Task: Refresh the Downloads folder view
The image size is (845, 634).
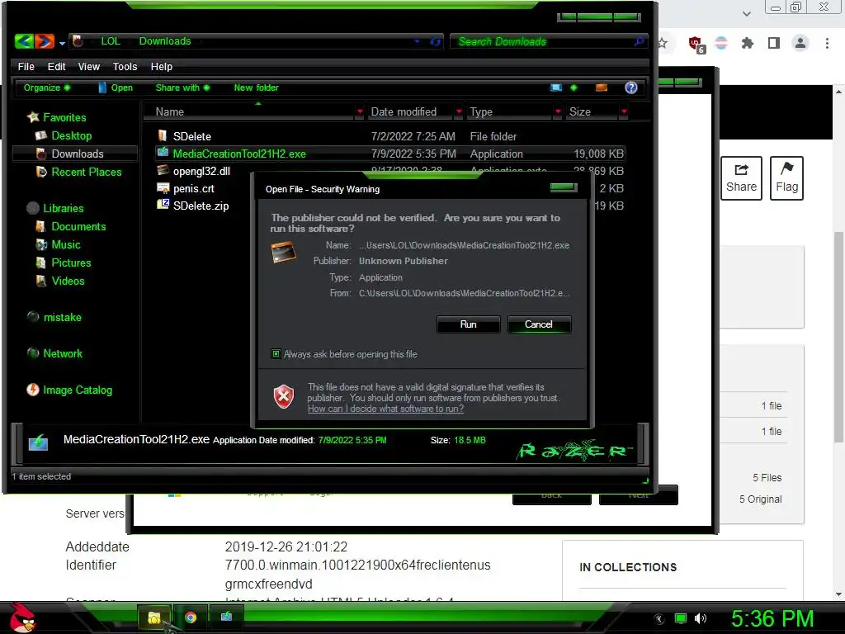Action: pos(436,41)
